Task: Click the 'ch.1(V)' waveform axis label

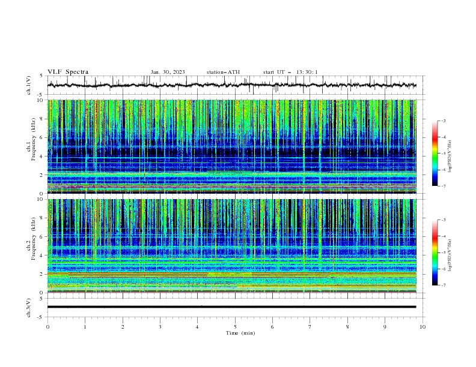Action: 29,85
